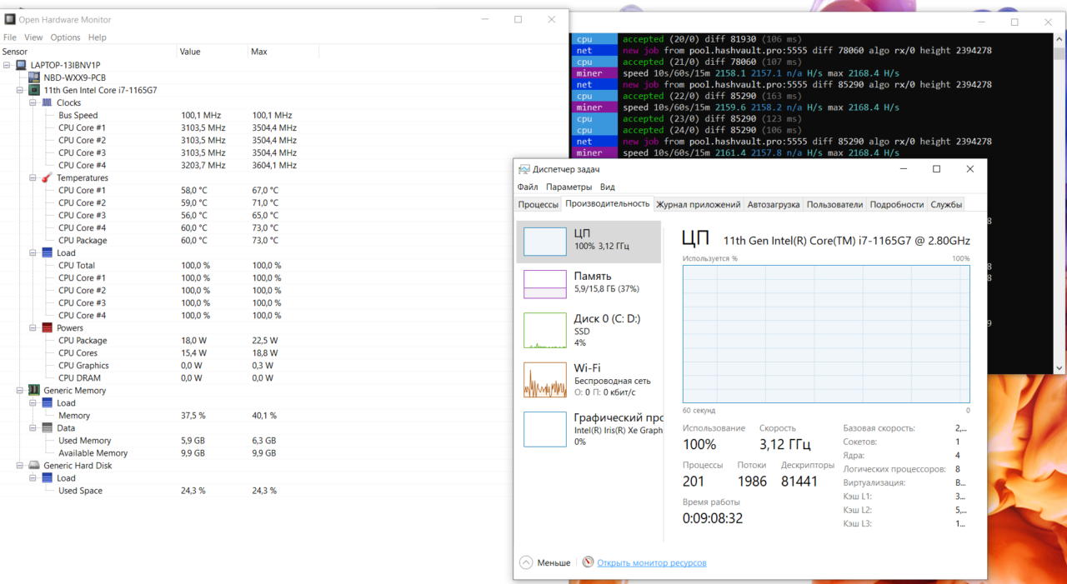The width and height of the screenshot is (1067, 584).
Task: Collapse the Data branch under Generic Memory
Action: point(34,427)
